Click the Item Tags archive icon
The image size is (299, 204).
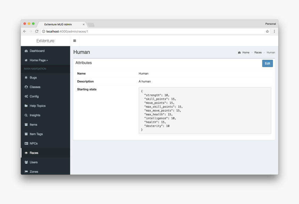[x=26, y=134]
